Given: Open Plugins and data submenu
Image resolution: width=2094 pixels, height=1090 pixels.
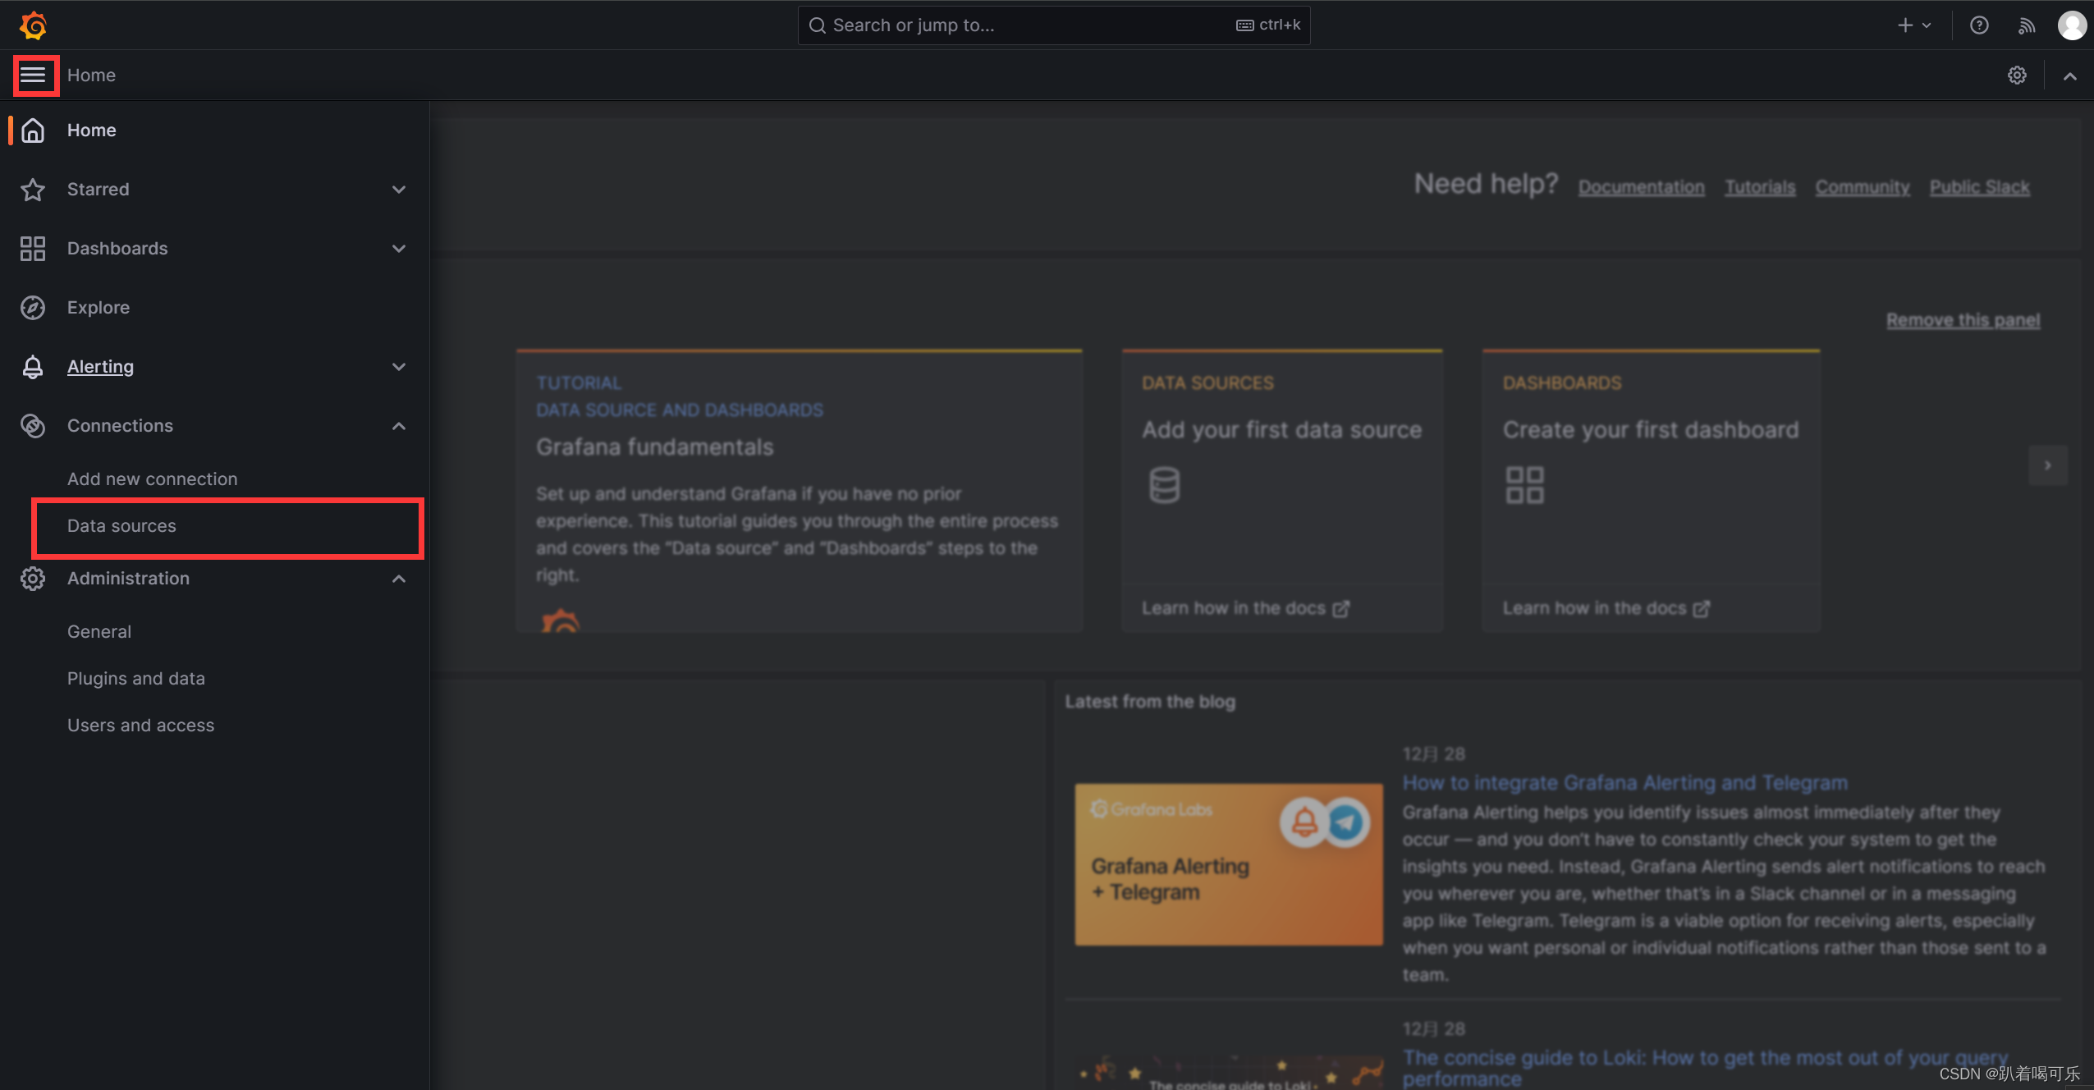Looking at the screenshot, I should [x=136, y=679].
